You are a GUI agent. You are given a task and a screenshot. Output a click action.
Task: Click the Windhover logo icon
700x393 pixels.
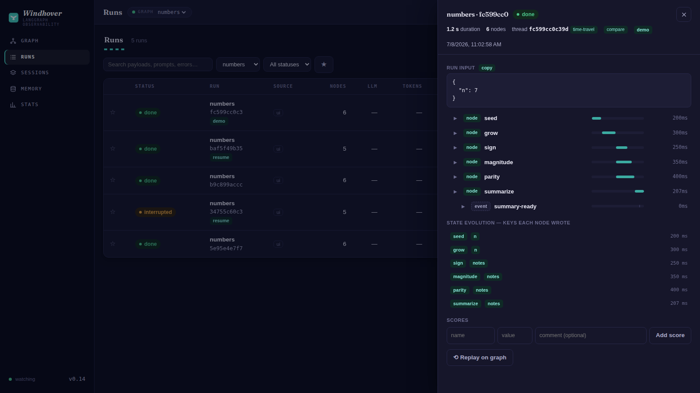pos(14,17)
